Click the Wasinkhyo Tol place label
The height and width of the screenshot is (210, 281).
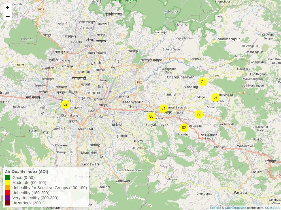245,148
